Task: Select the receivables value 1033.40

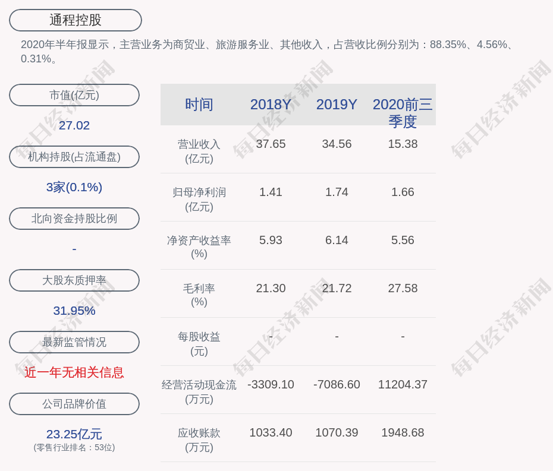Action: coord(271,432)
